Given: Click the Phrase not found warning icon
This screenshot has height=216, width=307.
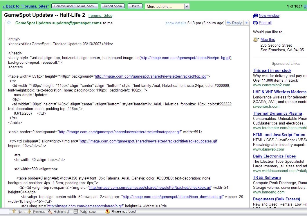Looking at the screenshot, I should [107, 211].
